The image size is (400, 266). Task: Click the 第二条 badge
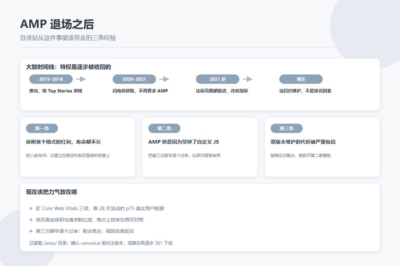164,128
